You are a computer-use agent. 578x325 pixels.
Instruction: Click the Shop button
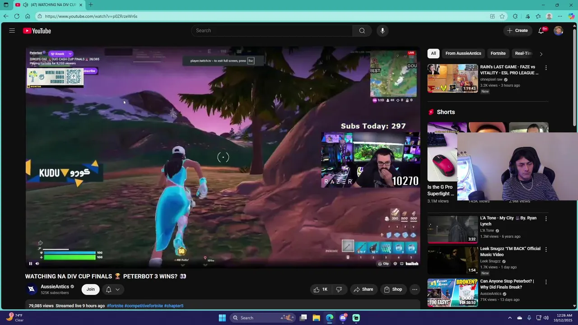[393, 289]
